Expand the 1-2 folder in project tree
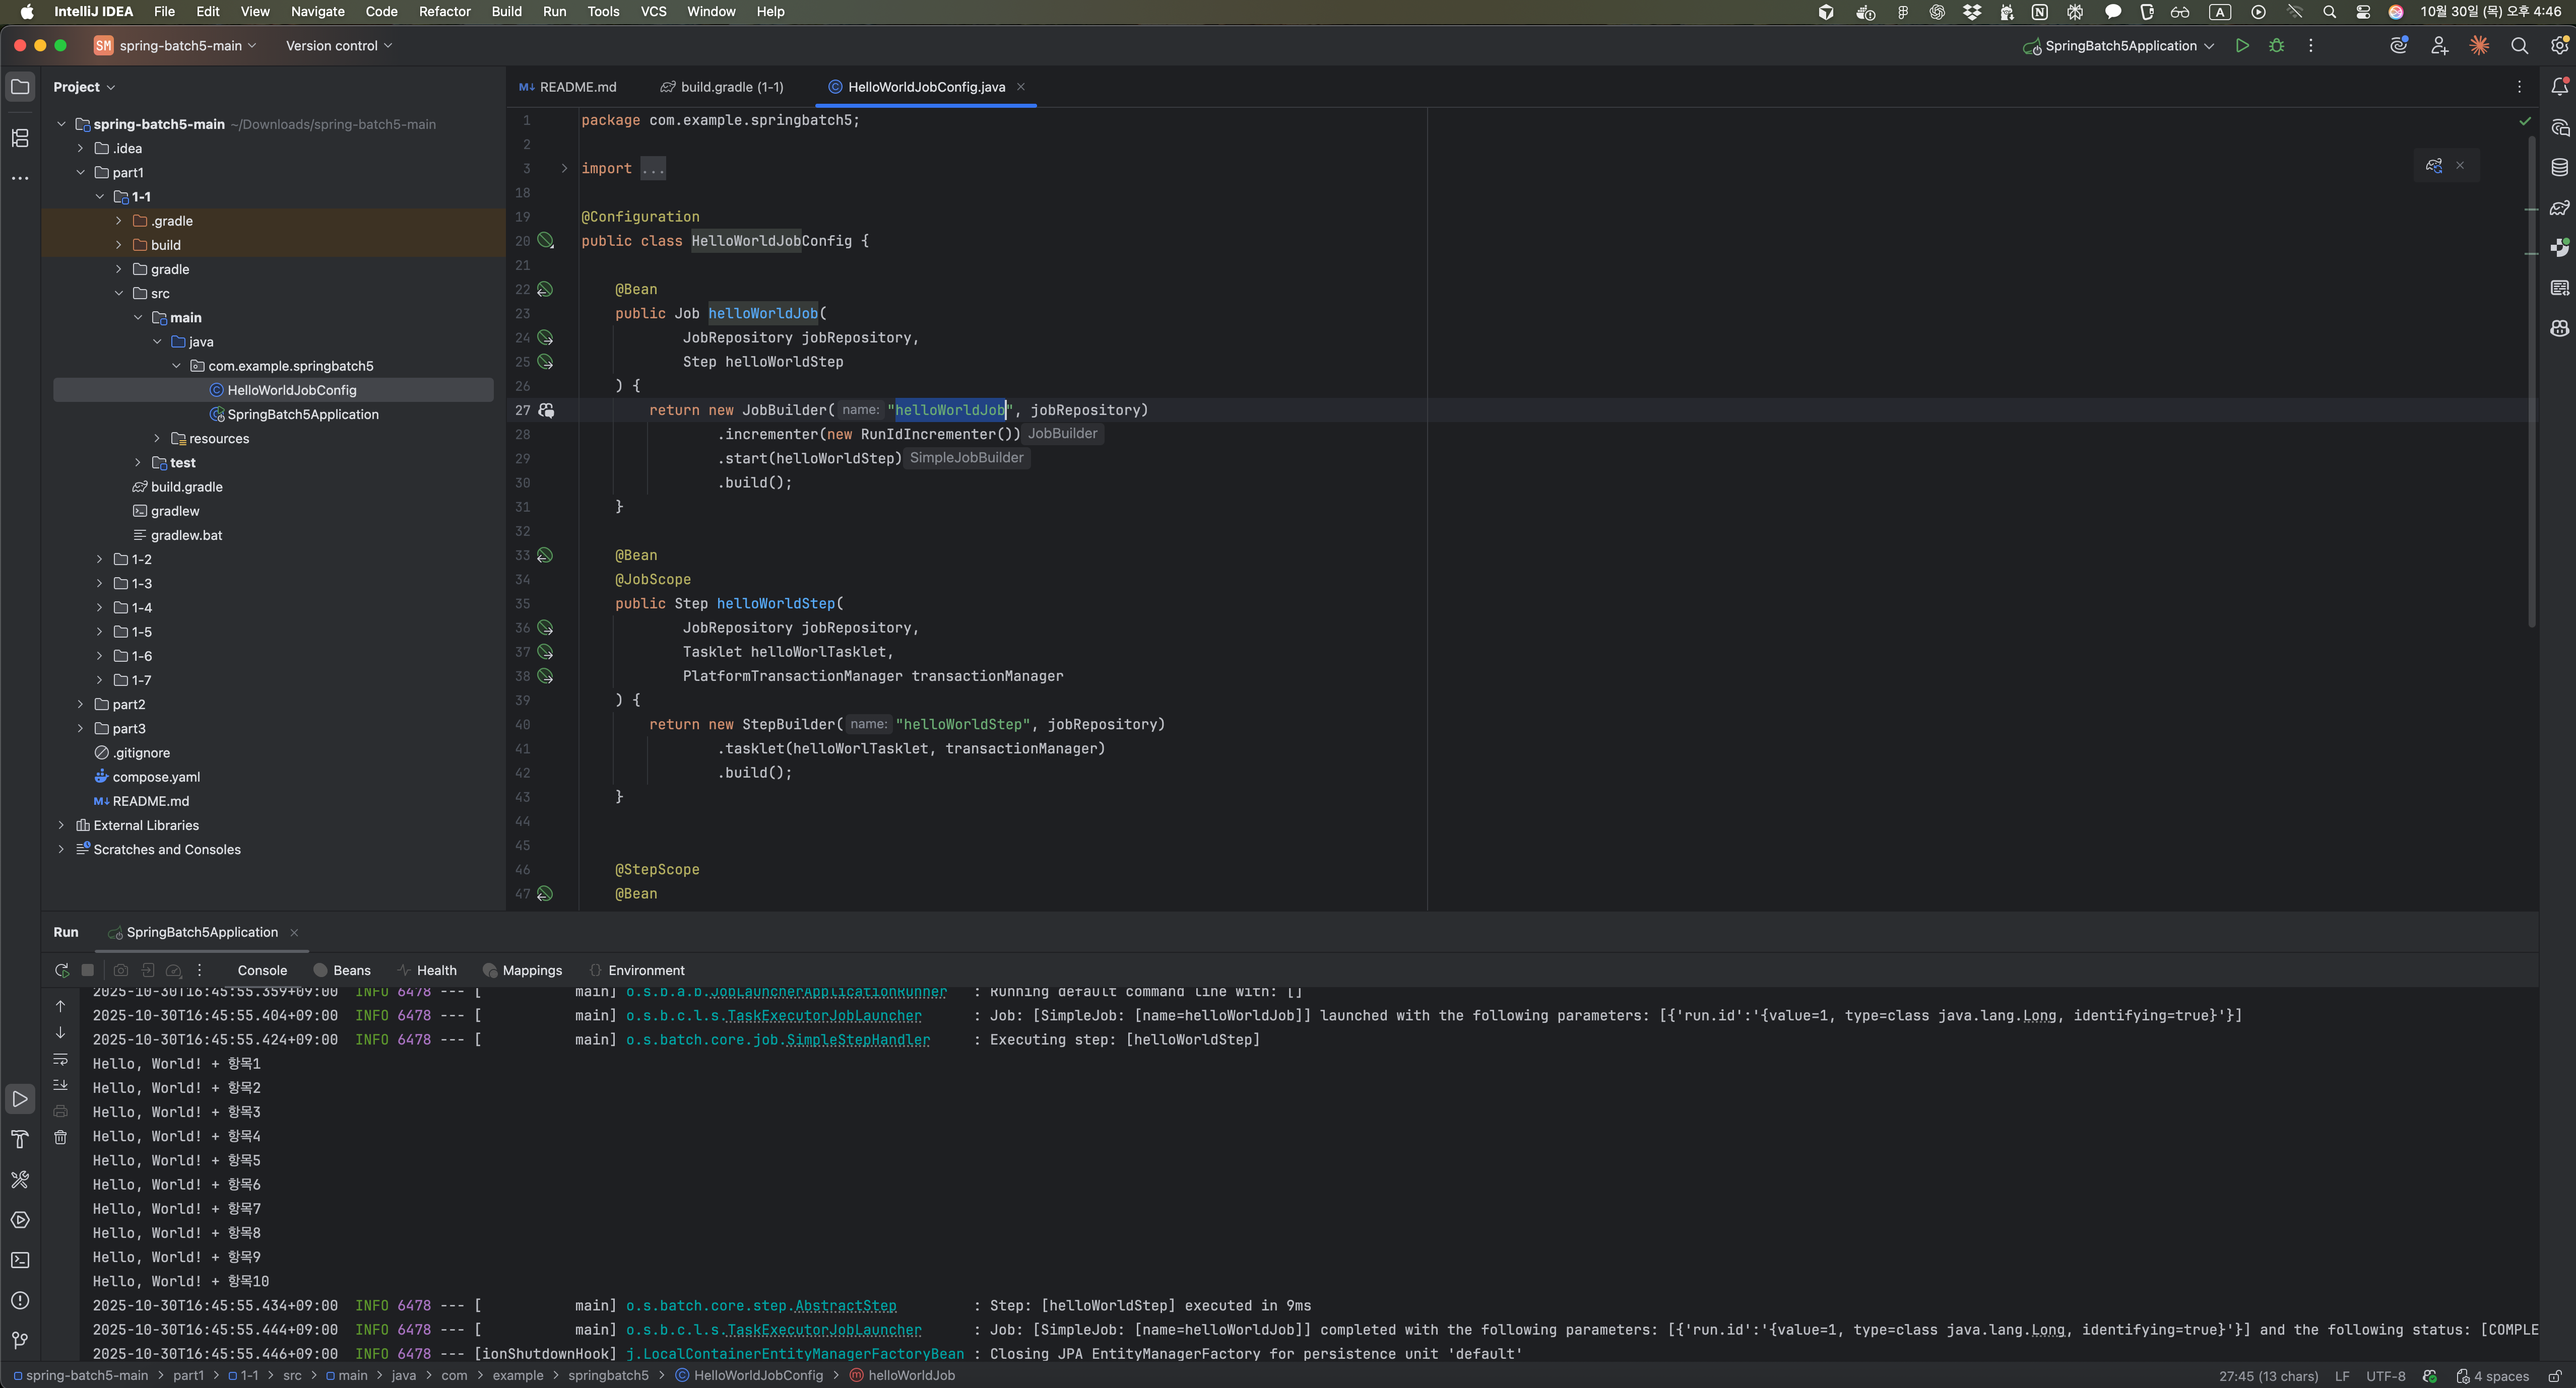The width and height of the screenshot is (2576, 1388). (99, 560)
